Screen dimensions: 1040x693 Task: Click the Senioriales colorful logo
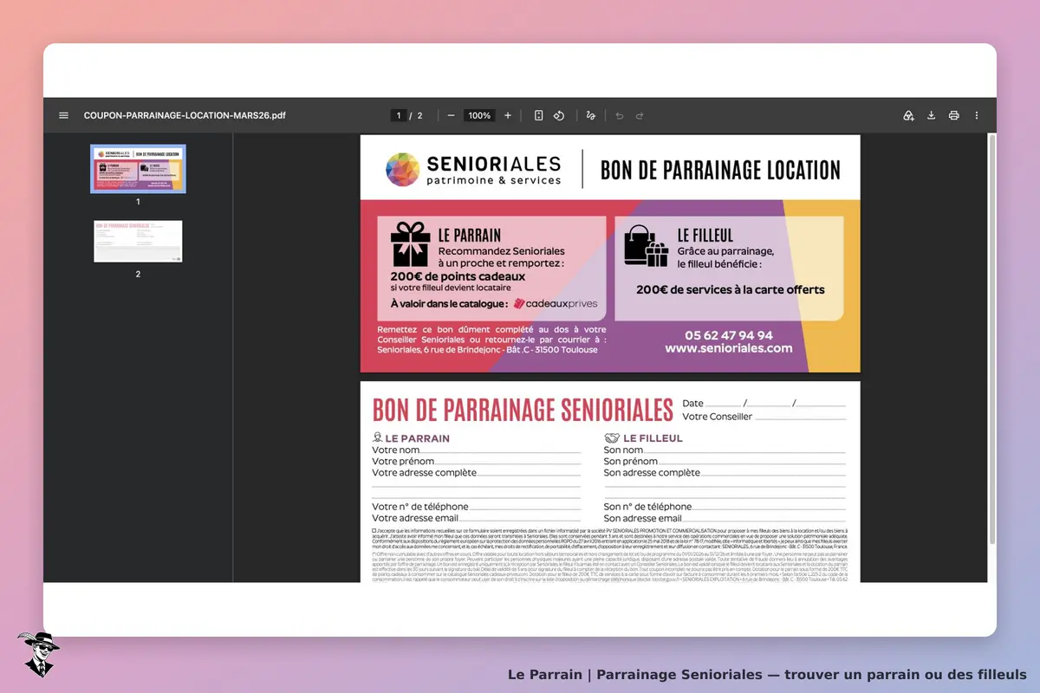pyautogui.click(x=402, y=169)
